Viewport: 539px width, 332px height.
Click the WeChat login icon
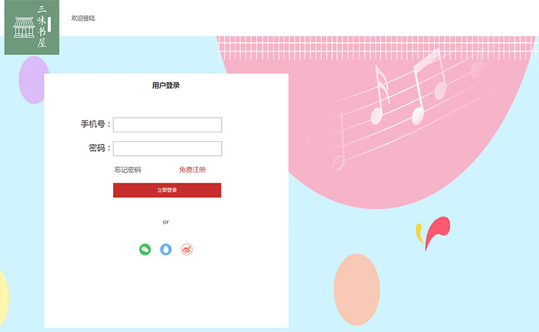pos(145,249)
